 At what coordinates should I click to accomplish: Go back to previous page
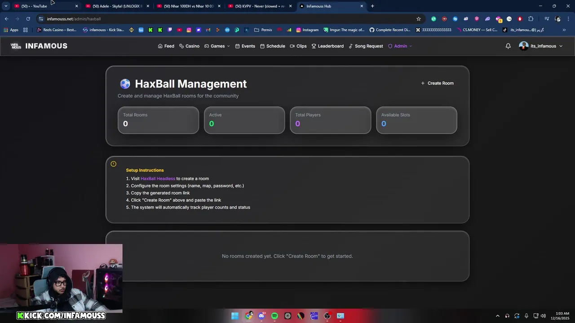(x=6, y=19)
